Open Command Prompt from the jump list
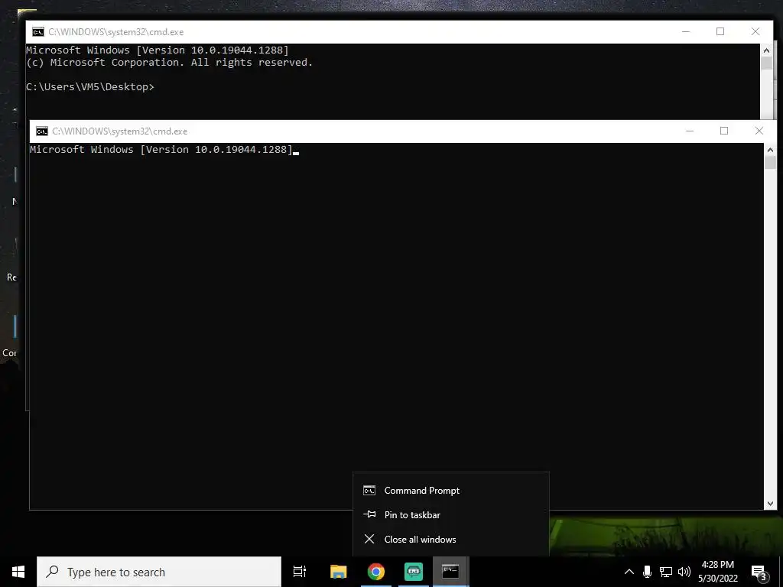Screen dimensions: 783x587 [x=451, y=491]
